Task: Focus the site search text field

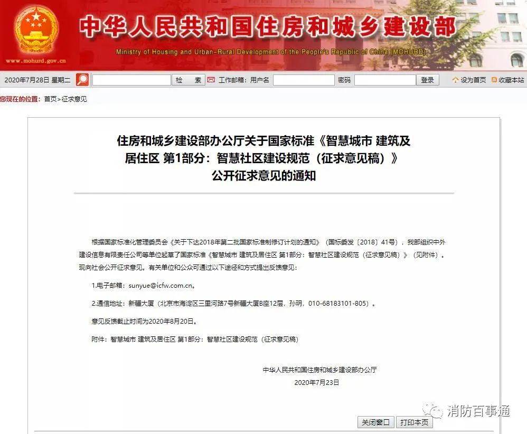Action: point(131,80)
